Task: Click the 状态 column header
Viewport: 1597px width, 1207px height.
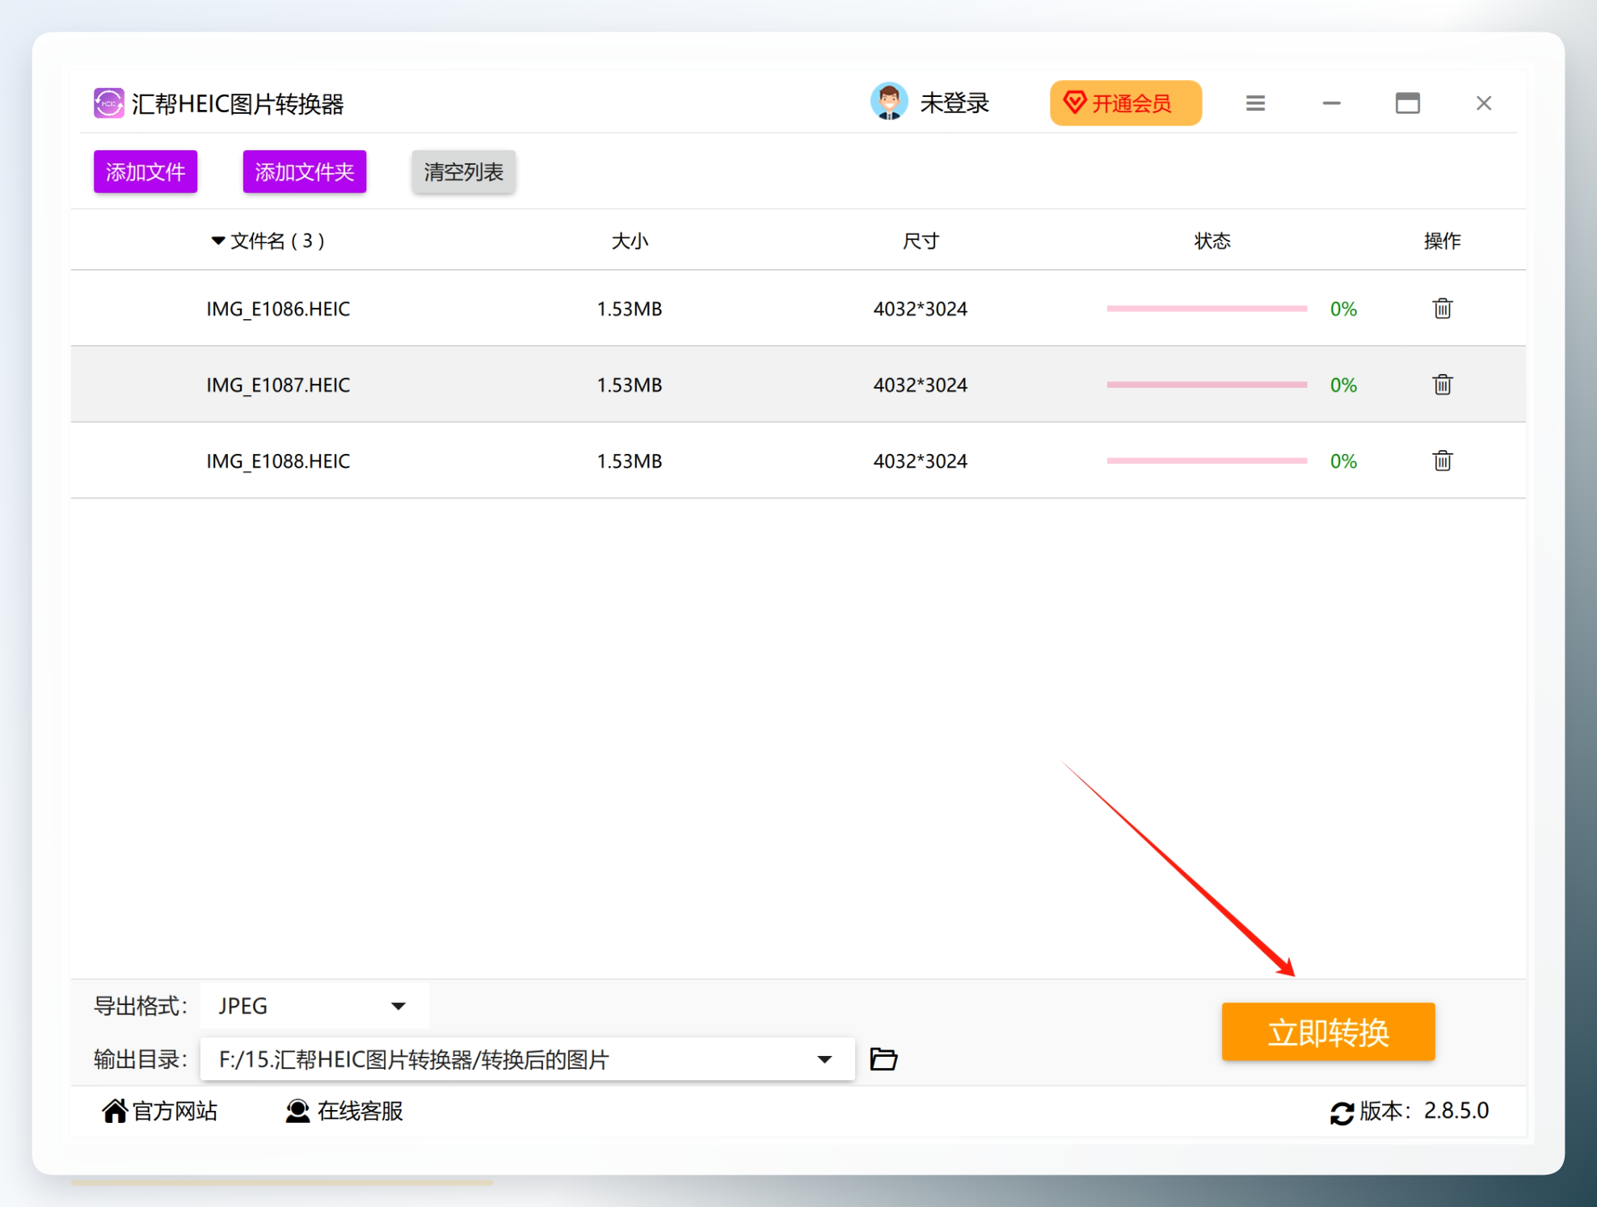Action: point(1212,241)
